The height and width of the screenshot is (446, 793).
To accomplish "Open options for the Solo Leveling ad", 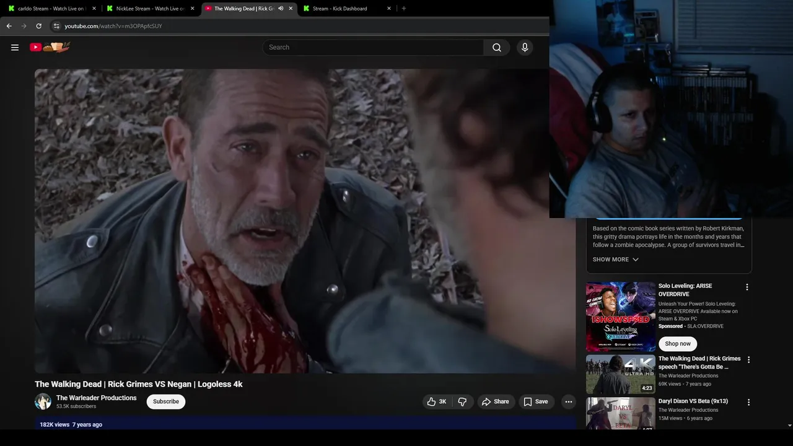I will click(x=747, y=287).
